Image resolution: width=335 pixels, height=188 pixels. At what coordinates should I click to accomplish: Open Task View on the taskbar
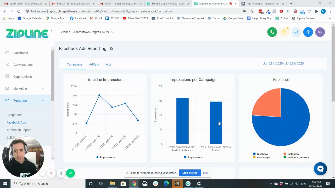(x=101, y=184)
